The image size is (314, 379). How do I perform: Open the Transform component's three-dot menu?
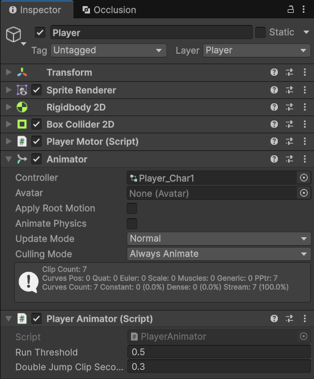(305, 72)
